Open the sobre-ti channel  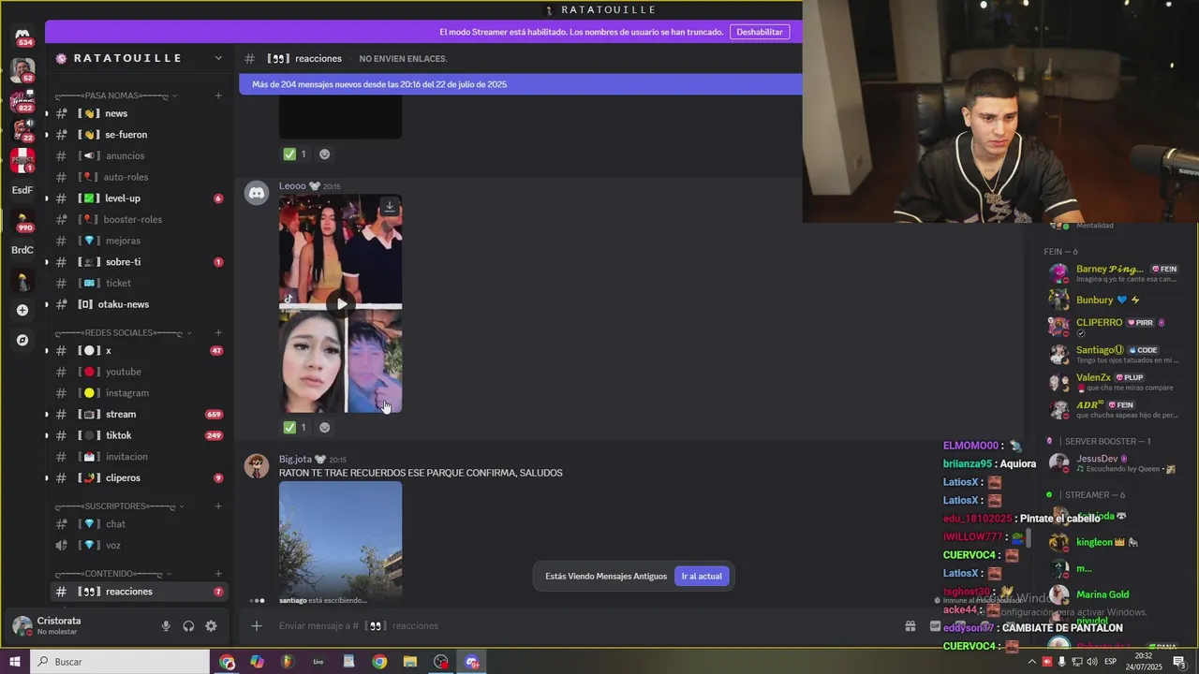click(x=139, y=262)
